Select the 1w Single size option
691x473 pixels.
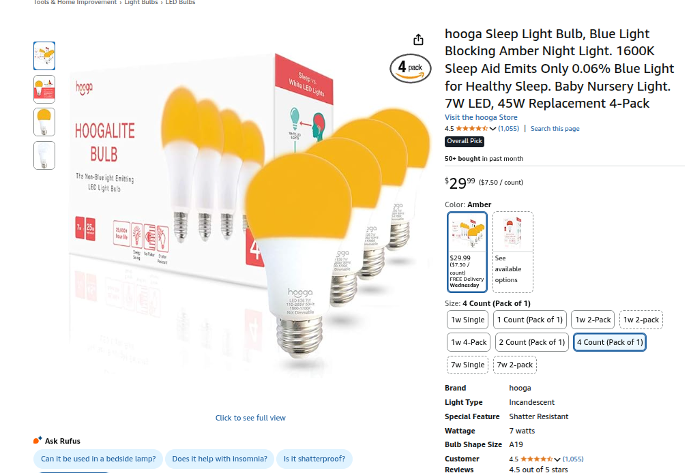tap(467, 320)
